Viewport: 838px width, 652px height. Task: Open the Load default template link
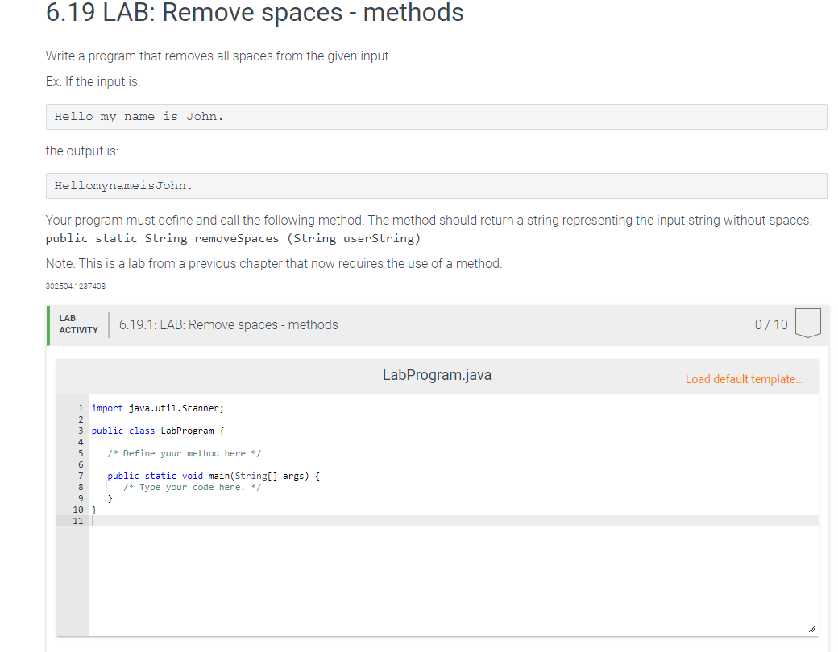pyautogui.click(x=744, y=378)
